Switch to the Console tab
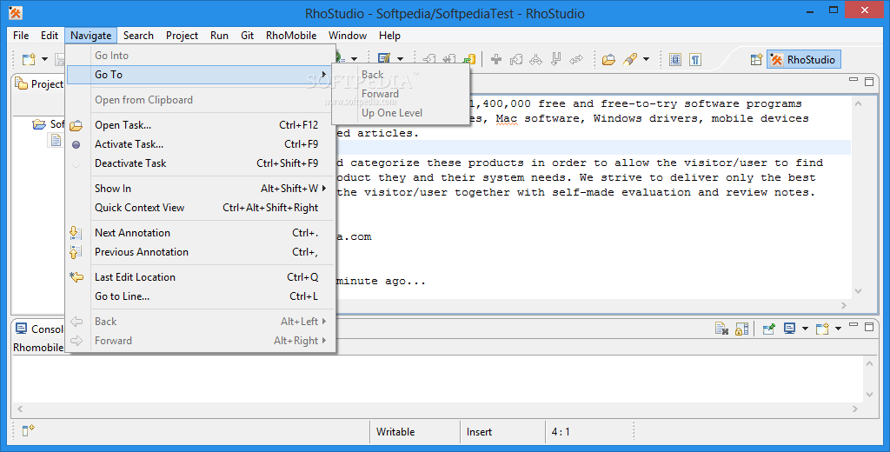Screen dimensions: 890x452 point(39,329)
